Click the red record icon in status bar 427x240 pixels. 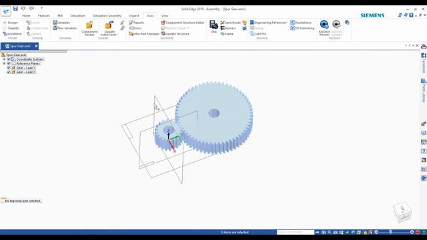(x=418, y=232)
